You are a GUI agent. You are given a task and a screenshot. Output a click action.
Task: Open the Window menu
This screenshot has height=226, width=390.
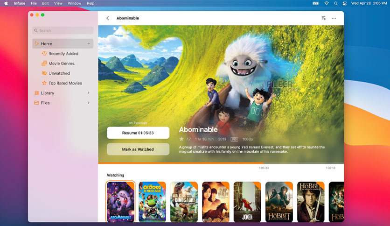(x=74, y=3)
